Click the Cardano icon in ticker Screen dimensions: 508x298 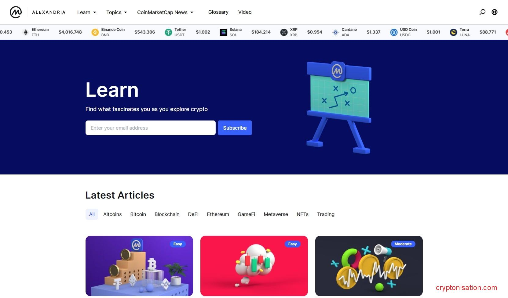tap(335, 32)
